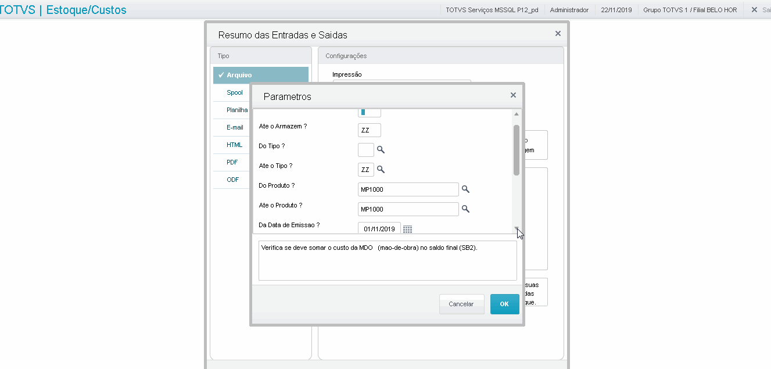Image resolution: width=771 pixels, height=369 pixels.
Task: Open the search lookup for Do Tipo
Action: (x=381, y=150)
